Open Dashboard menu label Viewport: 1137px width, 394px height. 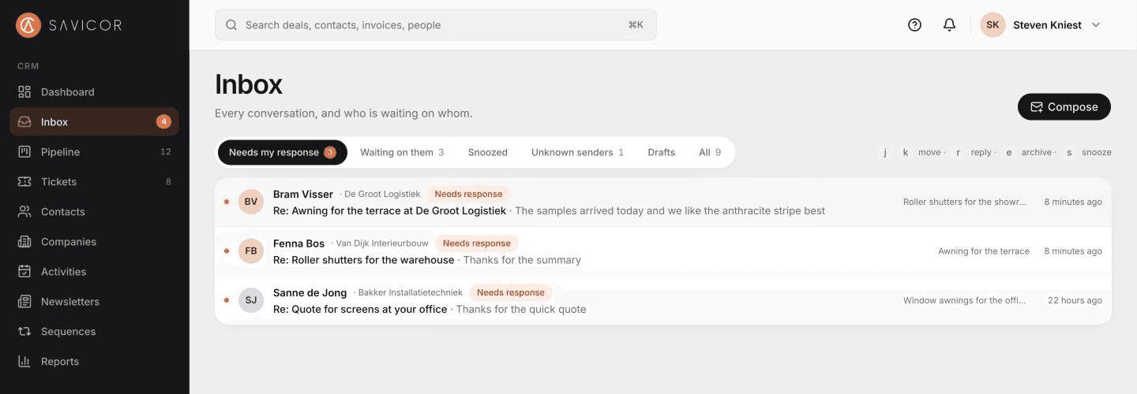coord(68,92)
